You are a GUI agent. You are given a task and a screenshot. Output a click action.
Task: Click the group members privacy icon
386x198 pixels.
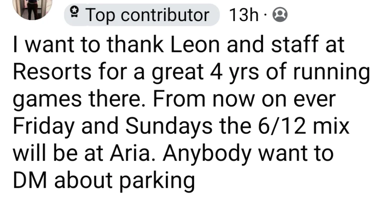tap(280, 15)
